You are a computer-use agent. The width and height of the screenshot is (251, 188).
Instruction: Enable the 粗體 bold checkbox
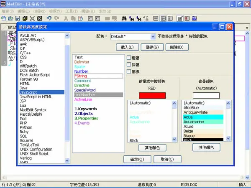point(129,58)
